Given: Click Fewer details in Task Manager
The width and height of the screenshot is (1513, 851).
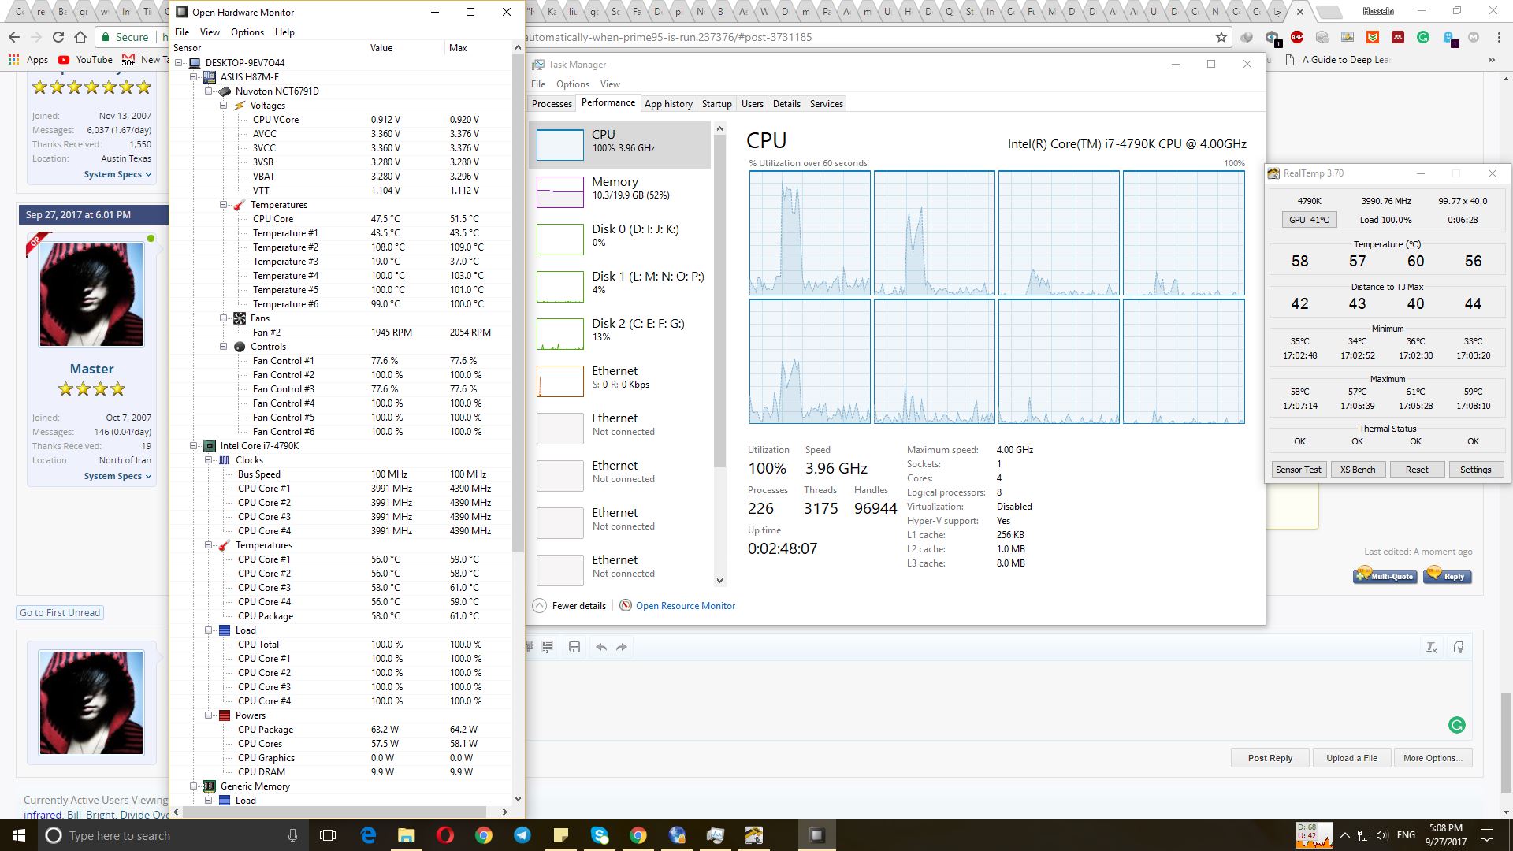Looking at the screenshot, I should pyautogui.click(x=570, y=606).
